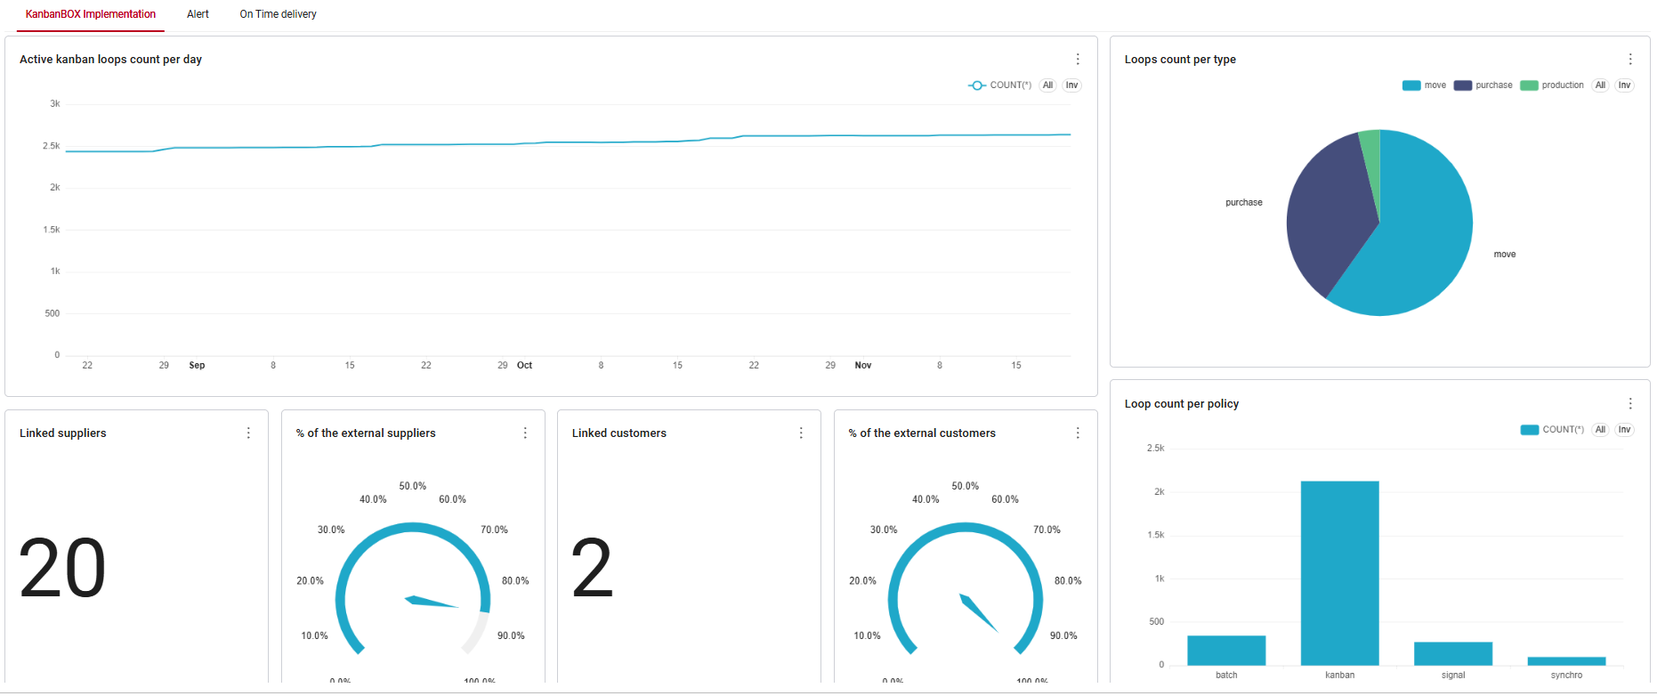Viewport: 1657px width, 696px height.
Task: Open Linked customers card options menu
Action: pos(801,433)
